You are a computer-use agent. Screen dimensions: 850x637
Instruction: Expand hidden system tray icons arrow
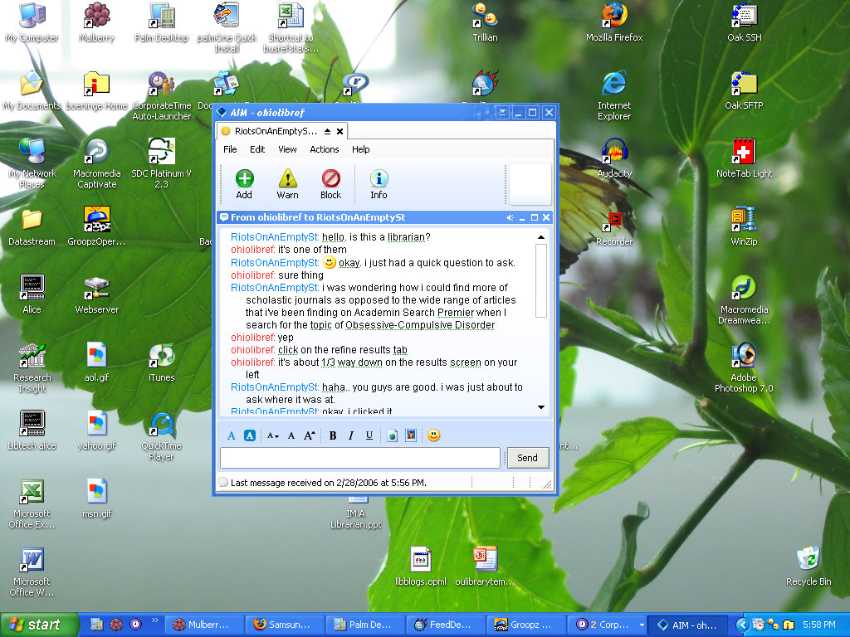point(743,625)
